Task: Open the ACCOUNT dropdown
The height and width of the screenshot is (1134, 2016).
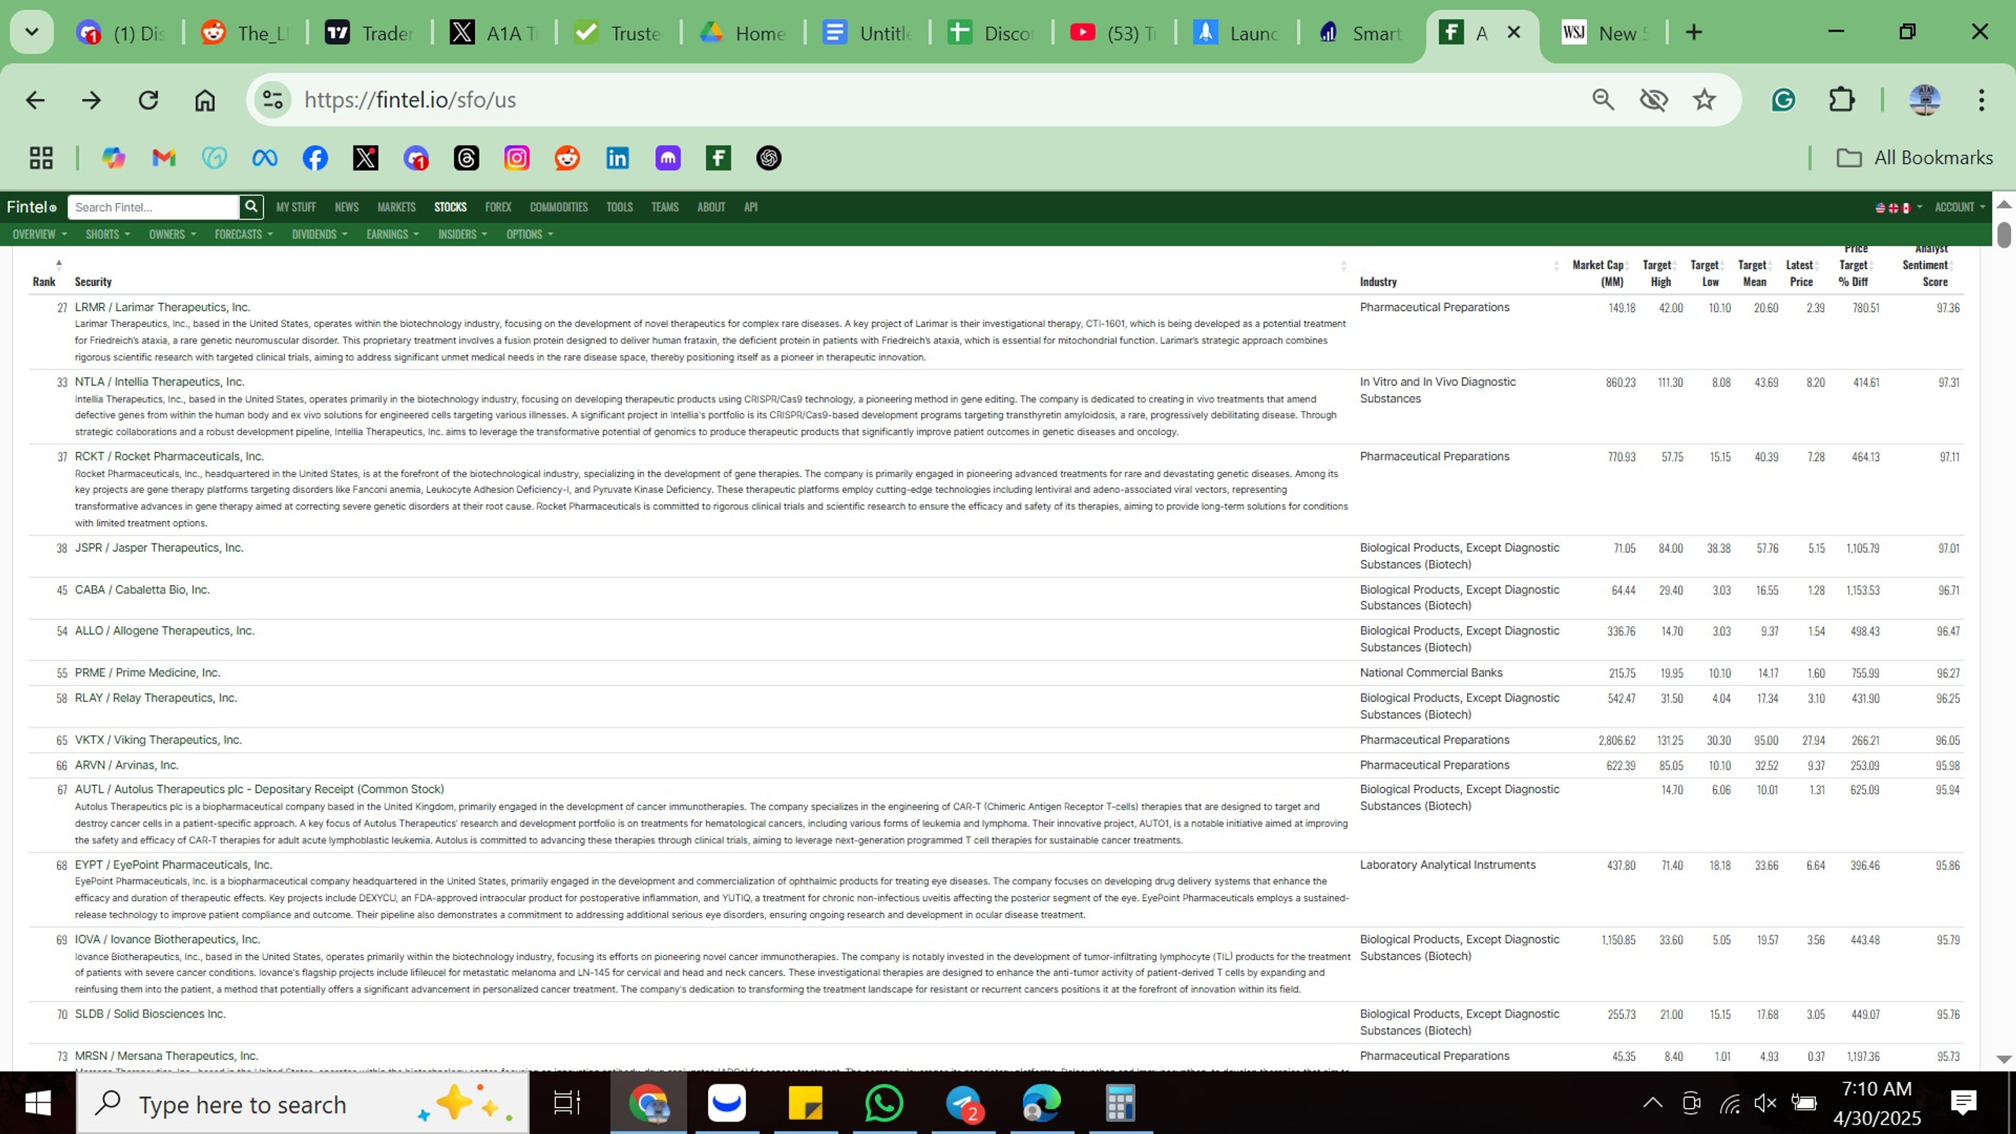Action: [x=1959, y=207]
